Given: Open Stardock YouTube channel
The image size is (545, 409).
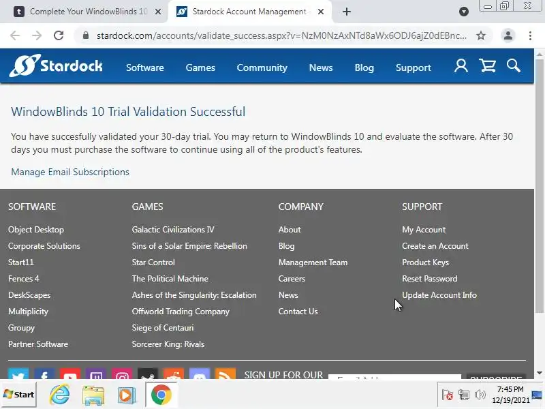Looking at the screenshot, I should pos(70,374).
